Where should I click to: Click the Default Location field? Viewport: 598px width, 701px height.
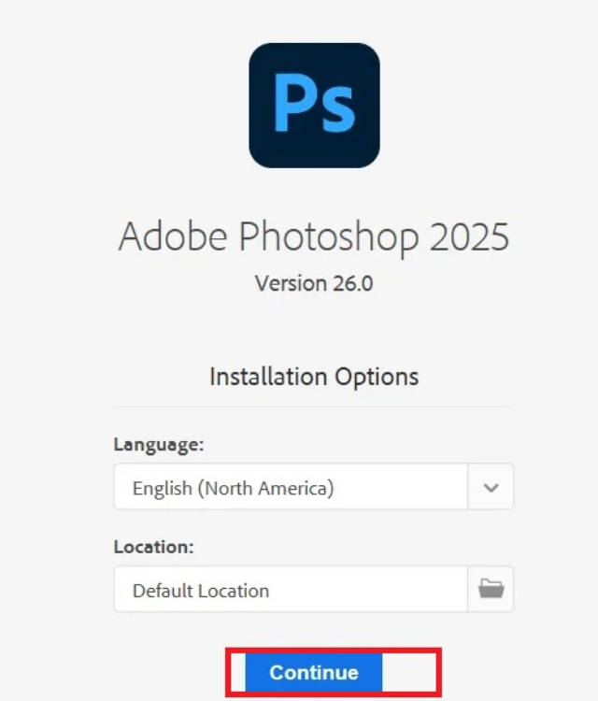point(291,590)
